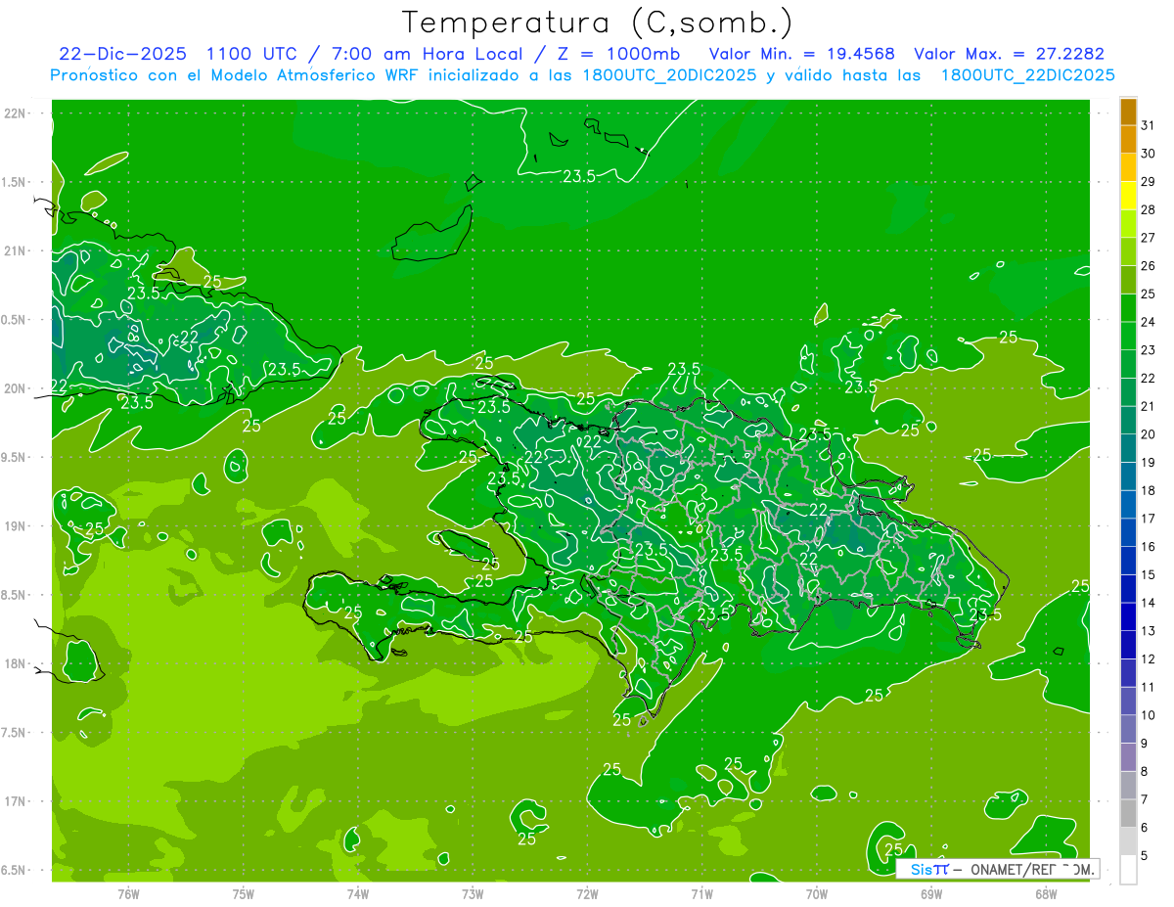Click the legend value label "31"
The height and width of the screenshot is (907, 1174).
tap(1149, 125)
